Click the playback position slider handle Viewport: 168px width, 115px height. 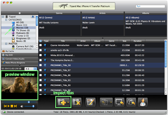pyautogui.click(x=29, y=102)
